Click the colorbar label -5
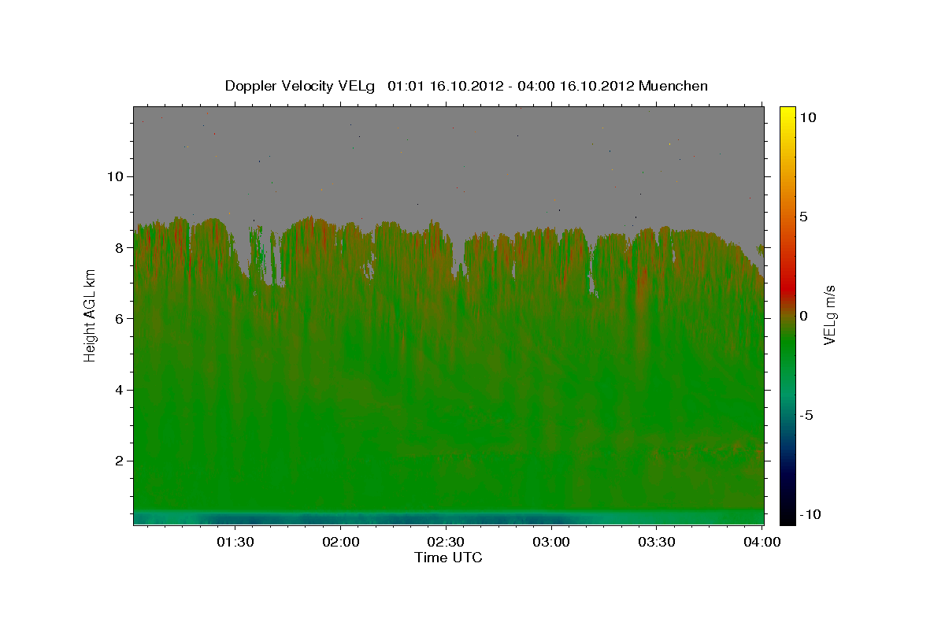The height and width of the screenshot is (630, 945). (x=806, y=415)
